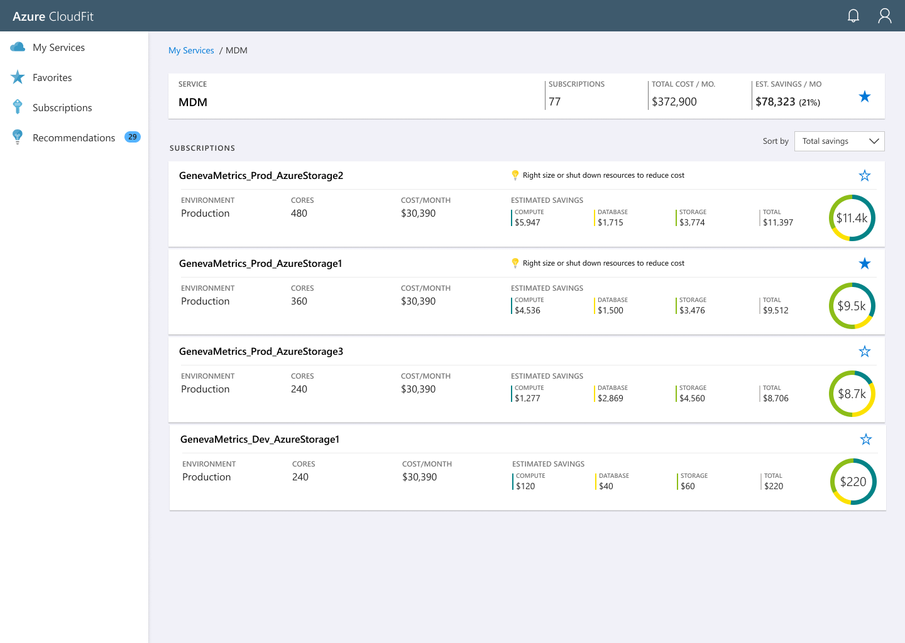This screenshot has width=905, height=643.
Task: Click recommendation text on AzureStorage2 card
Action: point(603,175)
